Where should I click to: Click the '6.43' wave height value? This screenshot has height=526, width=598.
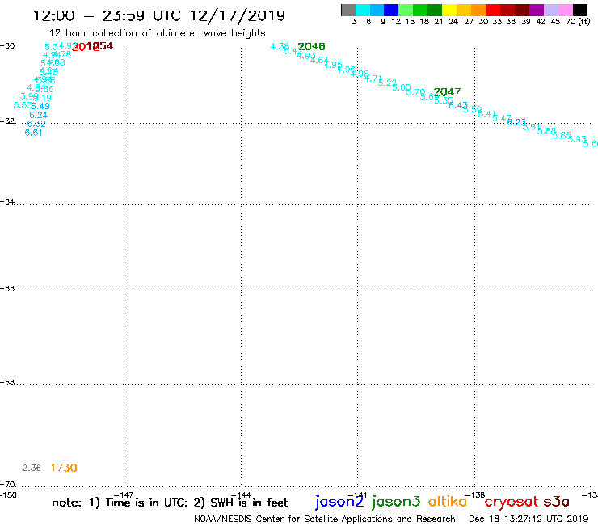[457, 105]
